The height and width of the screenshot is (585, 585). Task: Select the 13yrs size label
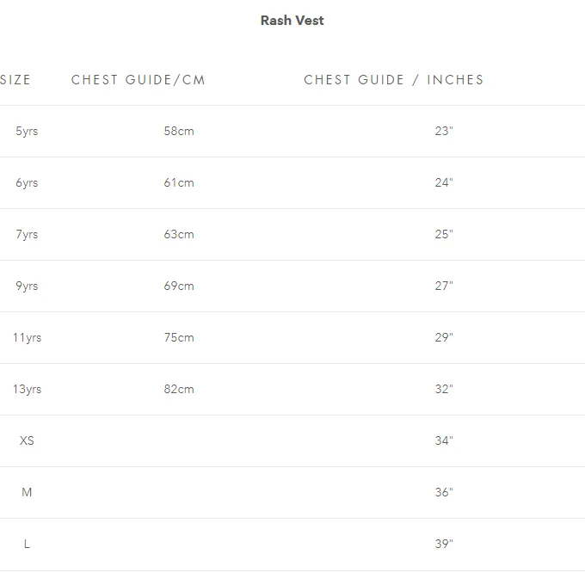[x=28, y=389]
